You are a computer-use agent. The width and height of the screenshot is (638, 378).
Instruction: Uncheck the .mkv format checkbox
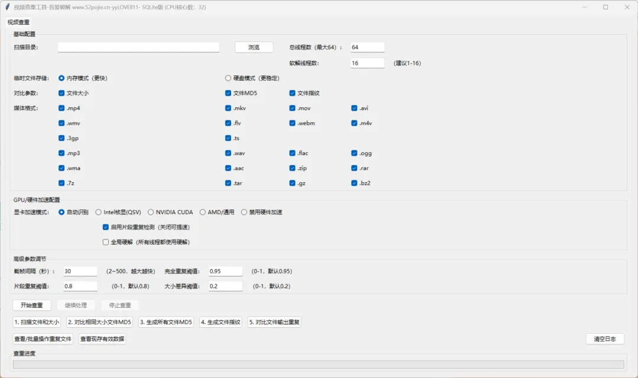pos(228,108)
